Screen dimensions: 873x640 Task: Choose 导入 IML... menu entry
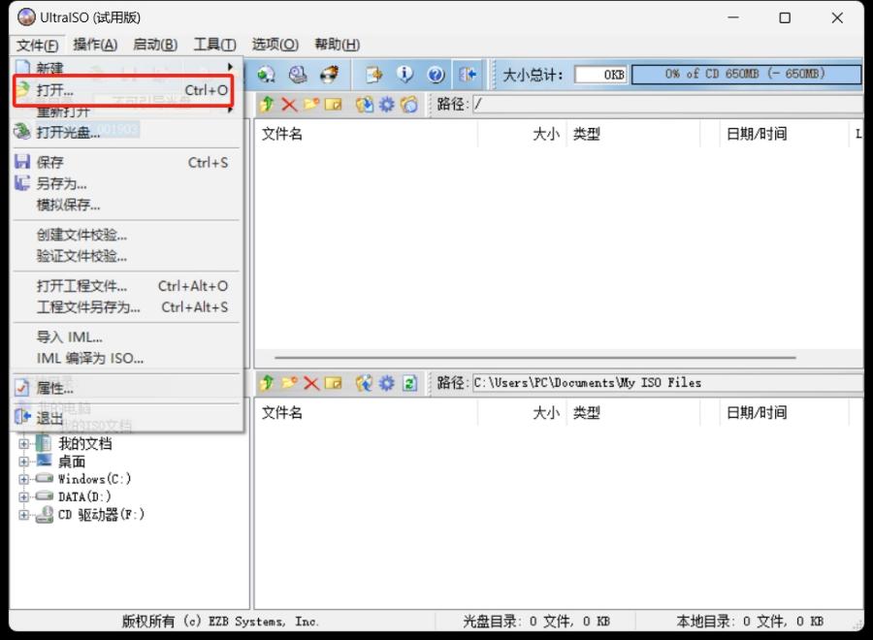point(127,337)
